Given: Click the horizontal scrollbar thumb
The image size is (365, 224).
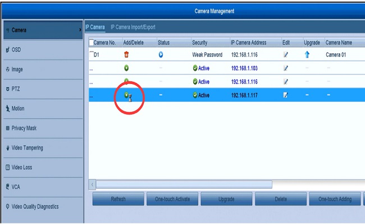Looking at the screenshot, I should (184, 185).
